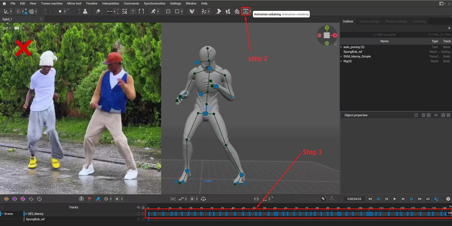Close the Spbd_1 scene tab
The height and width of the screenshot is (226, 452).
tap(41, 19)
